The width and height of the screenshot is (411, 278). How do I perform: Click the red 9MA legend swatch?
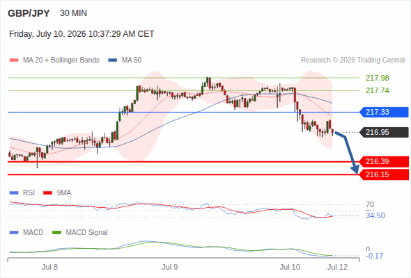[x=47, y=193]
